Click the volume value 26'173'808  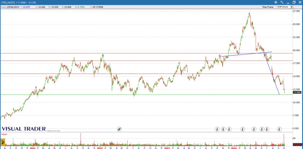point(97,7)
